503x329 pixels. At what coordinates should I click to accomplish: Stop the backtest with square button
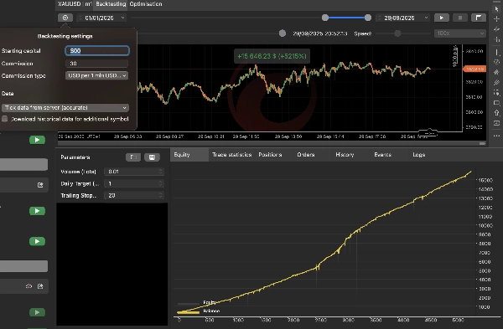click(x=460, y=18)
